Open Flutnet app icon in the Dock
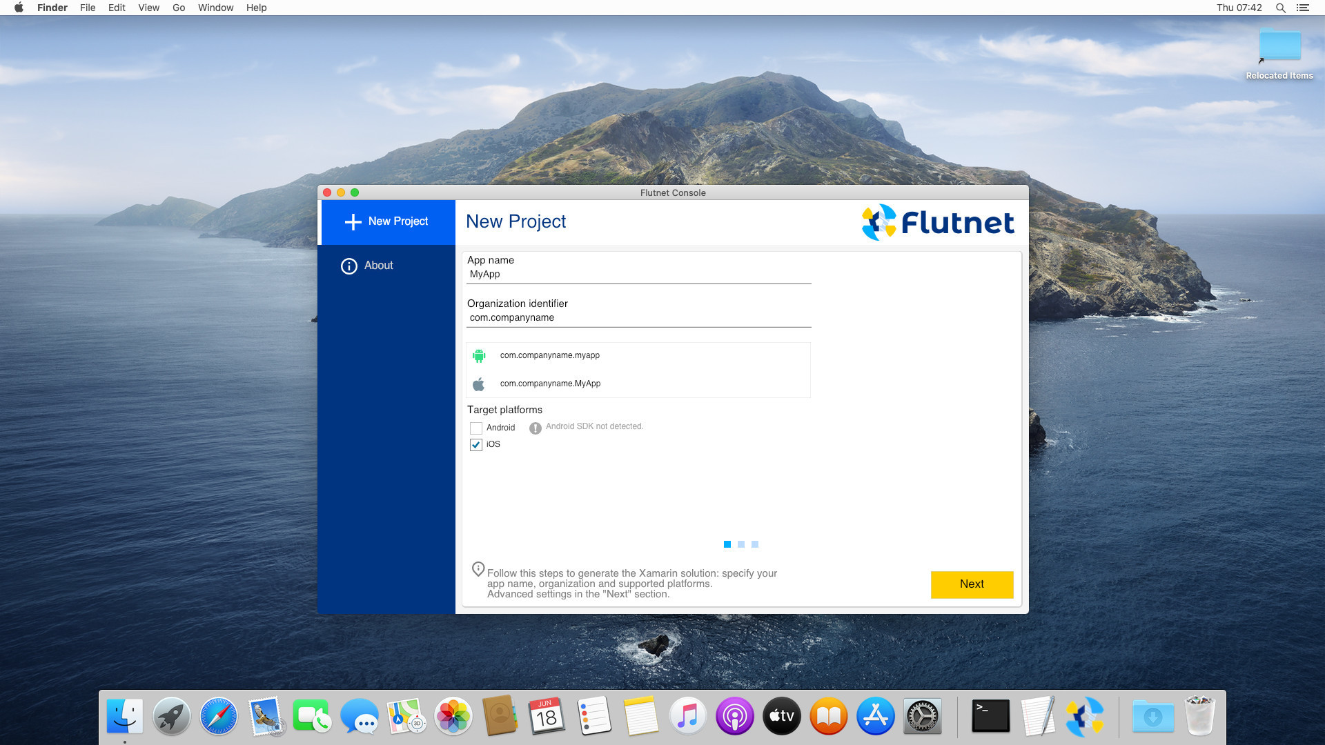The width and height of the screenshot is (1325, 745). (x=1084, y=716)
